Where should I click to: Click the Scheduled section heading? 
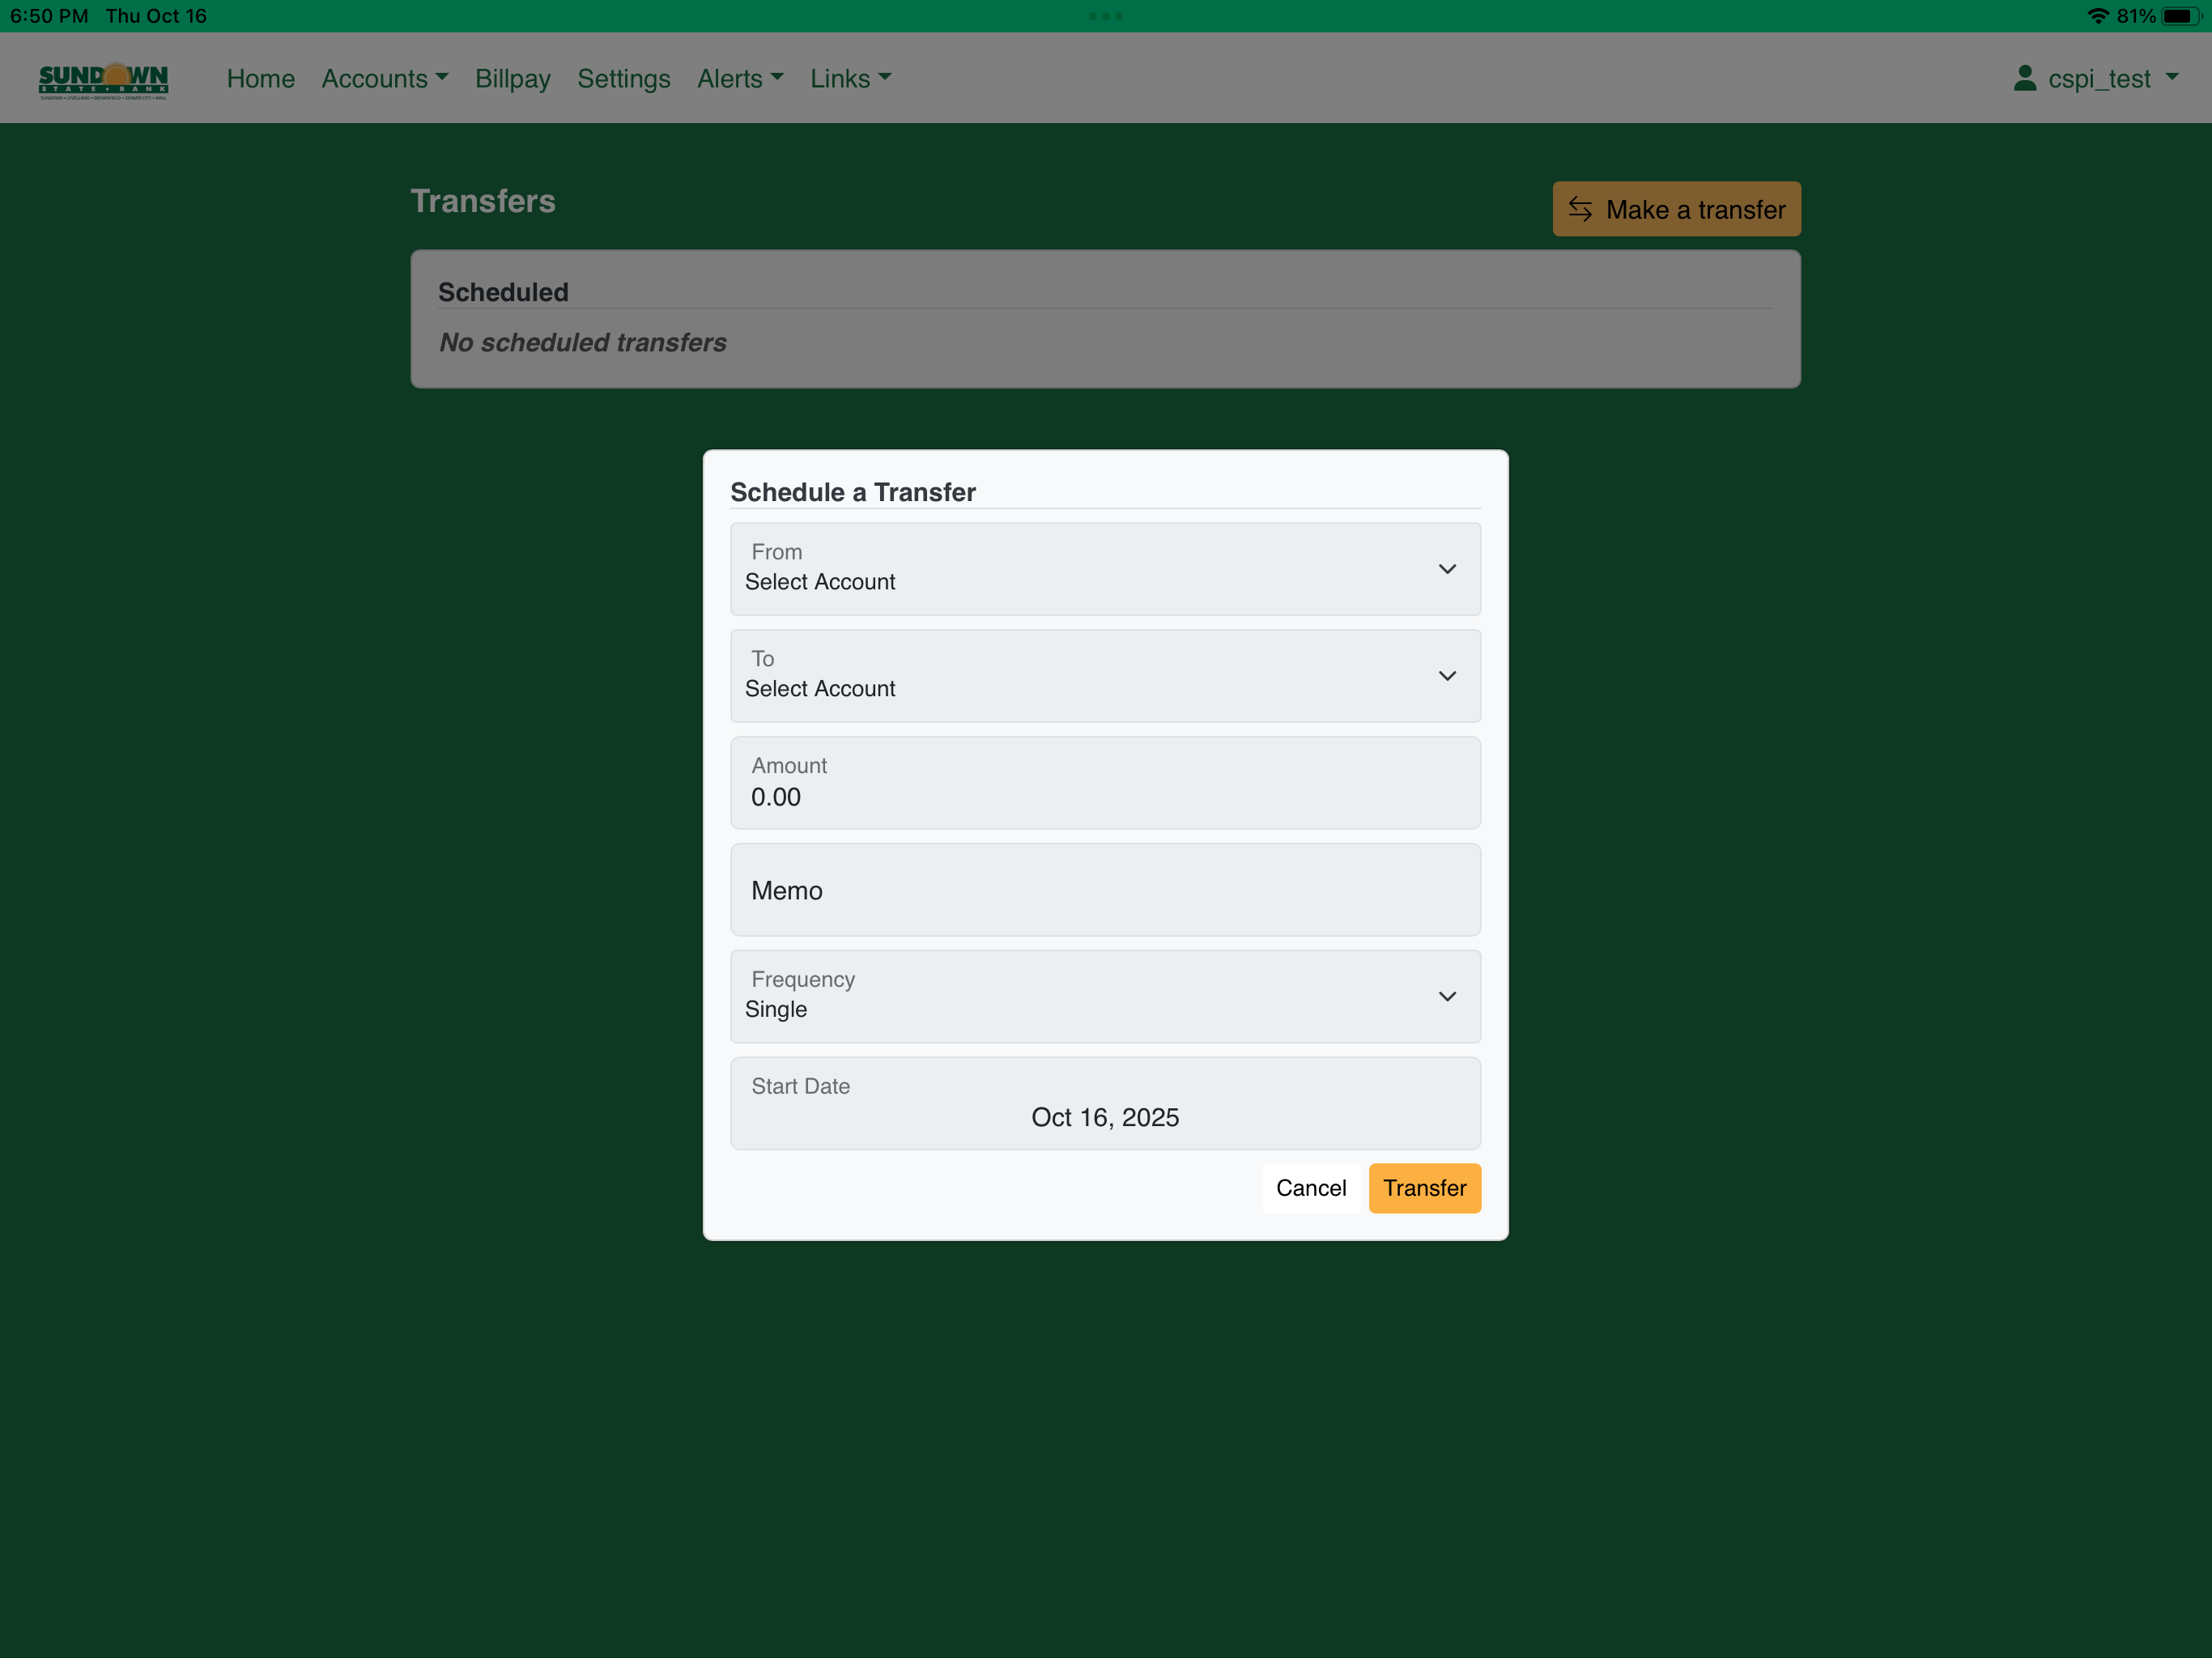503,292
